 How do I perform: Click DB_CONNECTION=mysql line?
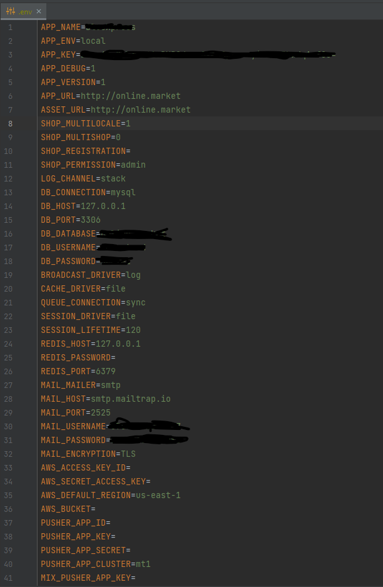(88, 192)
